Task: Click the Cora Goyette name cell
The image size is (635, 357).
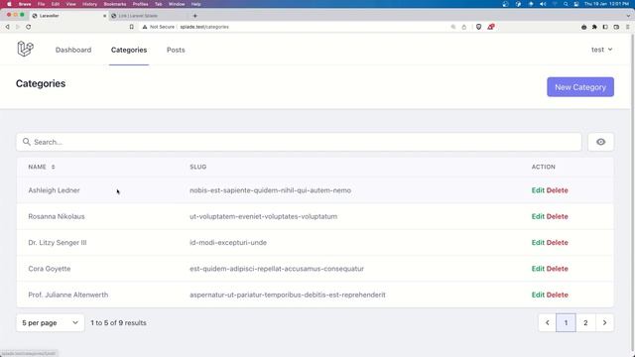Action: pyautogui.click(x=50, y=269)
